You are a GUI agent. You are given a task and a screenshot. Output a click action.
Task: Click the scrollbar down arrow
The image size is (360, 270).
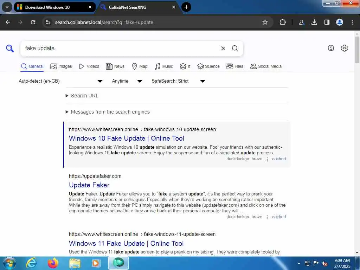point(357,253)
